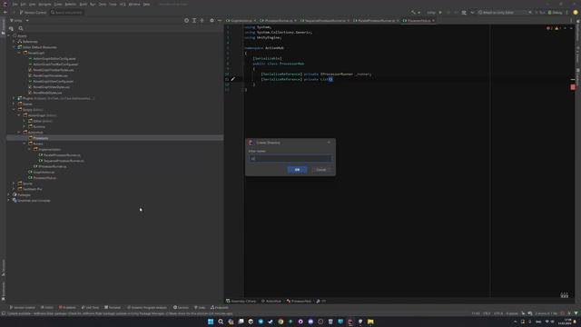Expand the Plugins folder
The width and height of the screenshot is (581, 327).
tap(15, 98)
